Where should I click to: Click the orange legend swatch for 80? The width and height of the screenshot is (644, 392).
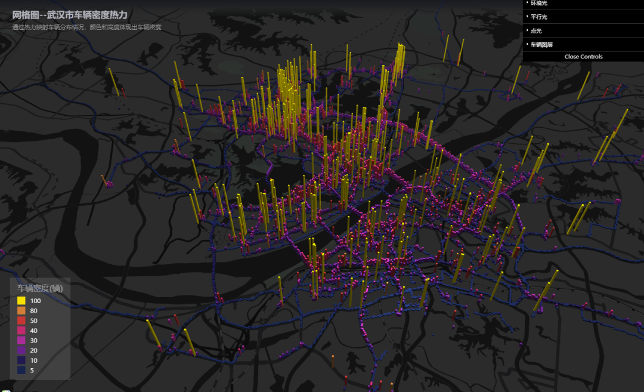[21, 311]
